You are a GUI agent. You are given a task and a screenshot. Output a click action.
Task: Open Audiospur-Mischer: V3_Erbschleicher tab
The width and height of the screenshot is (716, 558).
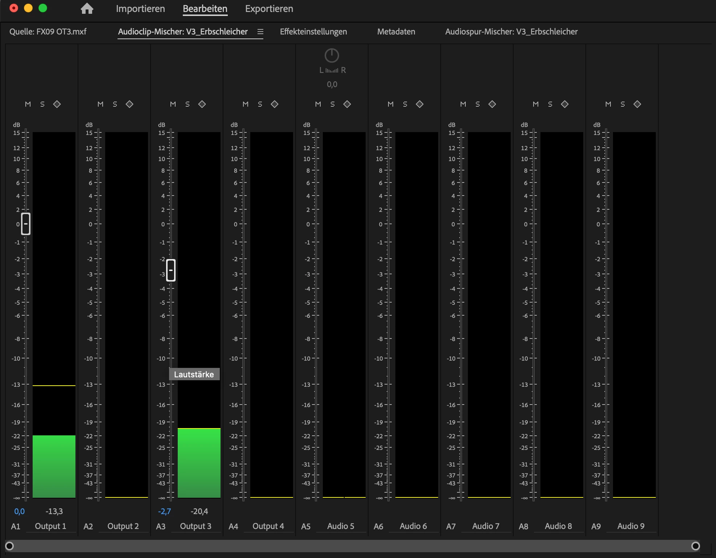(511, 32)
